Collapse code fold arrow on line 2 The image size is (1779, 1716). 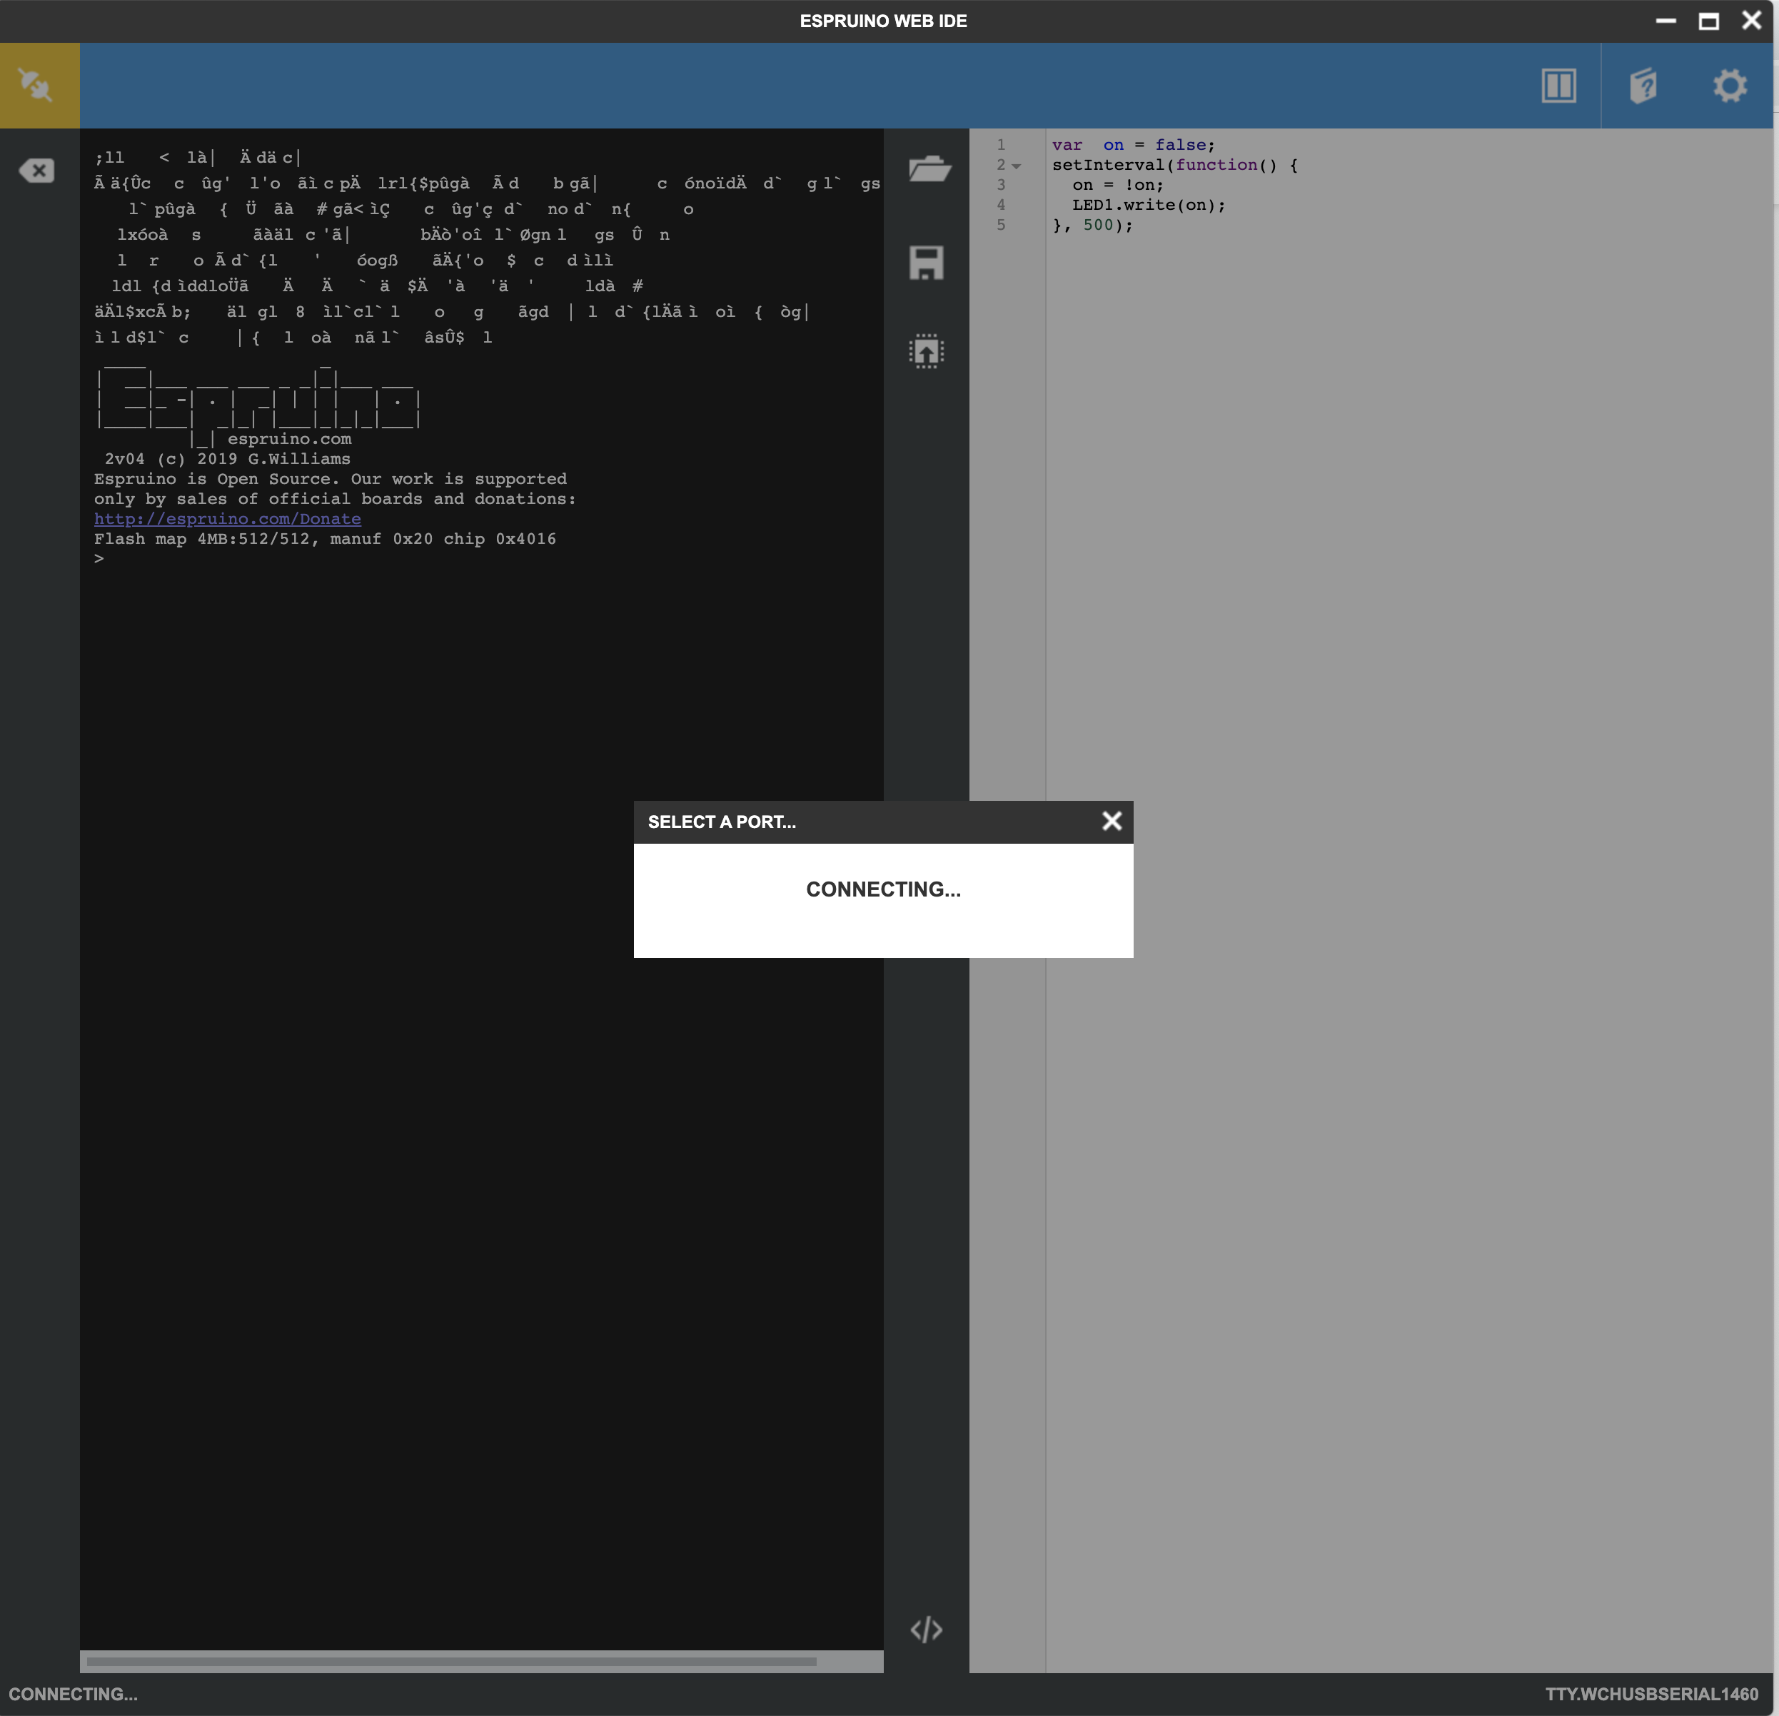pyautogui.click(x=1017, y=166)
